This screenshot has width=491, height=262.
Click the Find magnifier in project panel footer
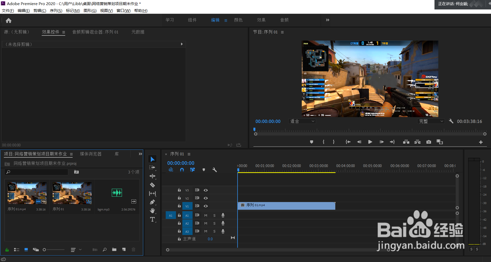point(105,249)
